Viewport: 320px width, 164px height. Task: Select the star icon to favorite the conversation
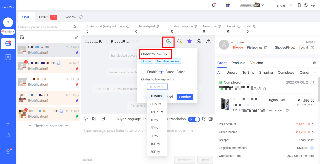[x=189, y=41]
